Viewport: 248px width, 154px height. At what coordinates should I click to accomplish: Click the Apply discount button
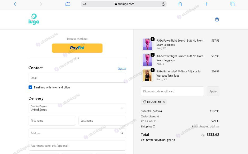coord(213,91)
